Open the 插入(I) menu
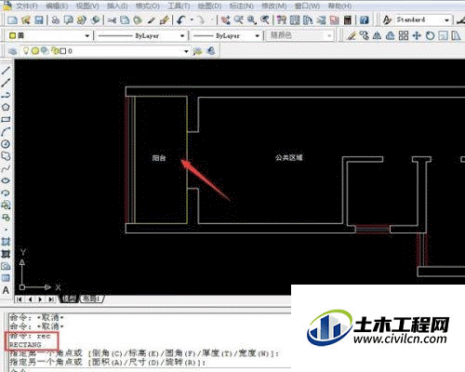This screenshot has height=372, width=465. click(x=117, y=6)
